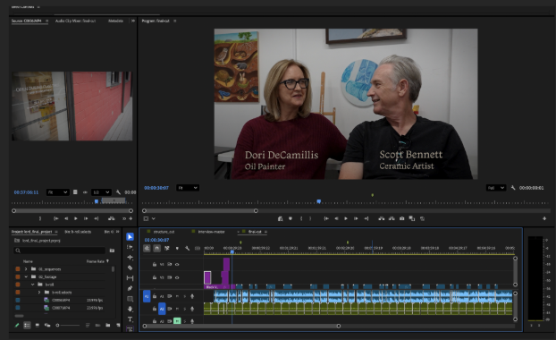The image size is (556, 340).
Task: Select the Slip tool
Action: (130, 278)
